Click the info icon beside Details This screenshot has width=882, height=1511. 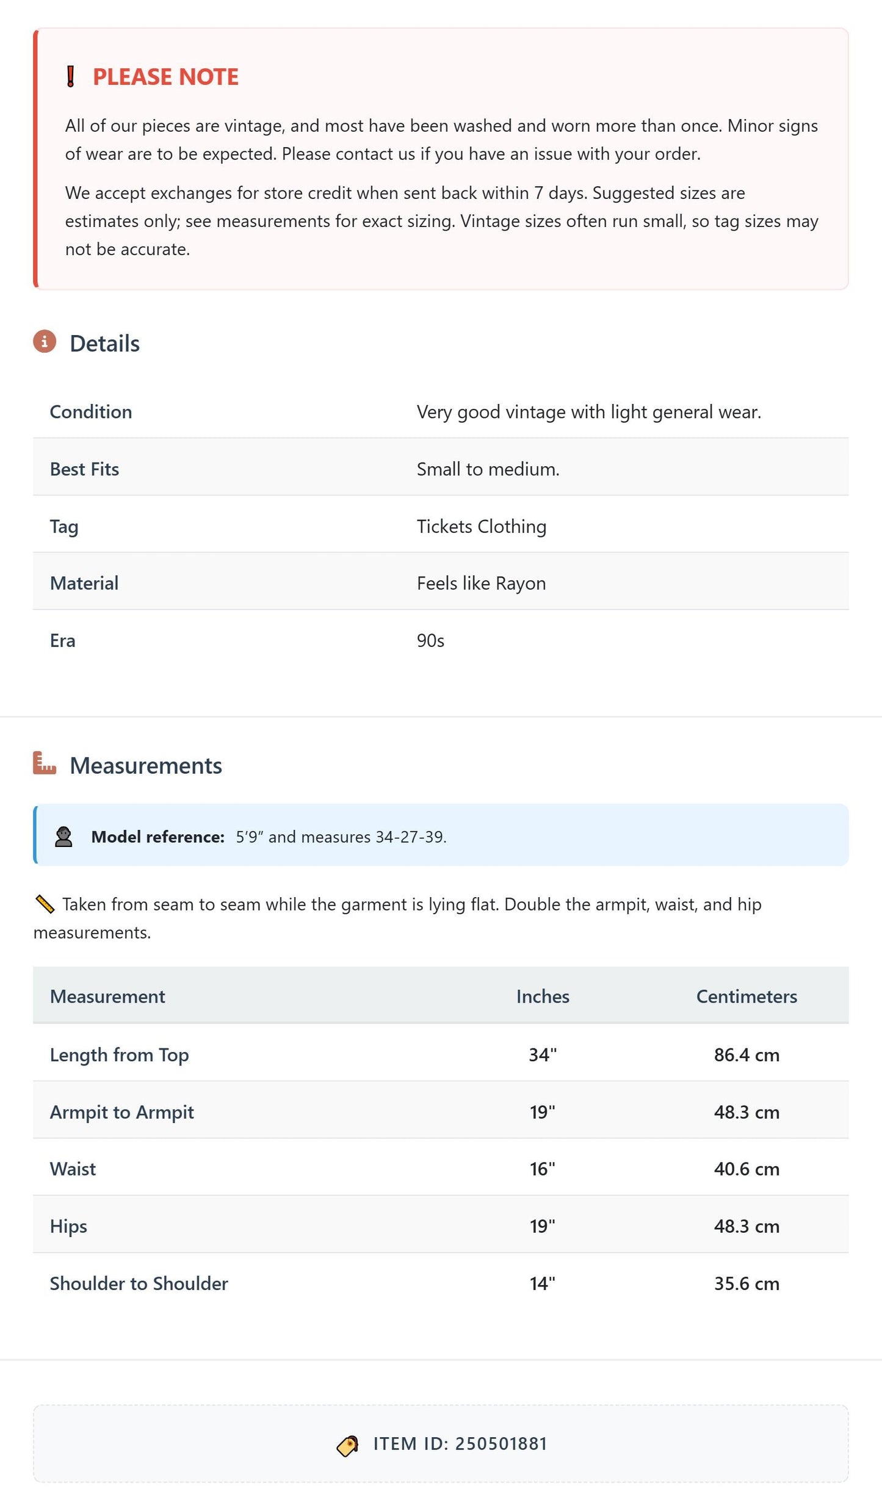coord(45,342)
